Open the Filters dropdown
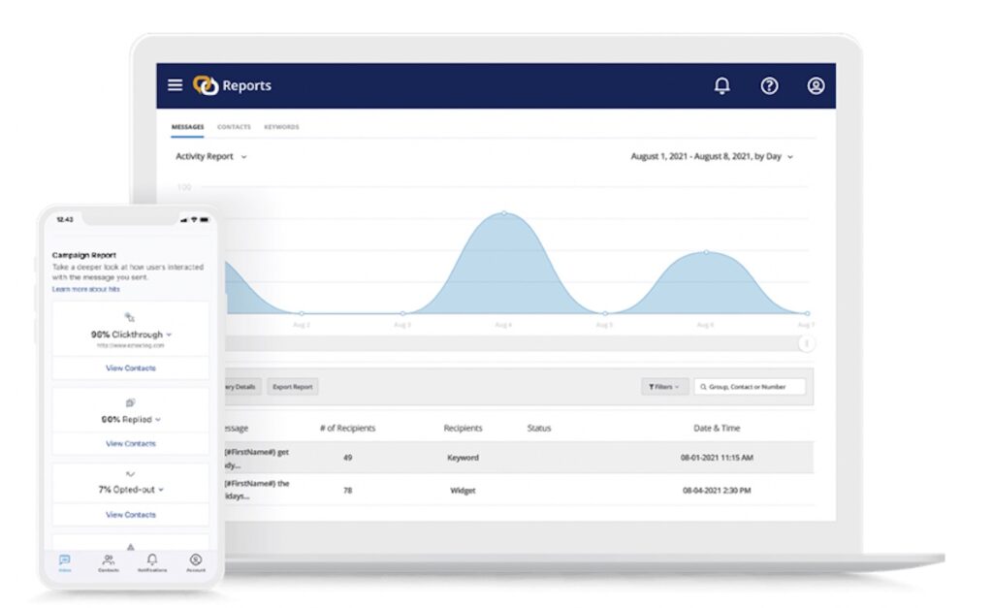The width and height of the screenshot is (993, 608). click(663, 387)
